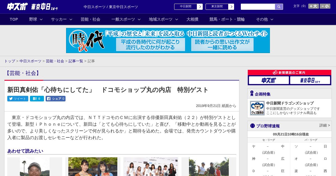Open the 東京新聞 link button
This screenshot has width=336, height=176.
coord(217,7)
